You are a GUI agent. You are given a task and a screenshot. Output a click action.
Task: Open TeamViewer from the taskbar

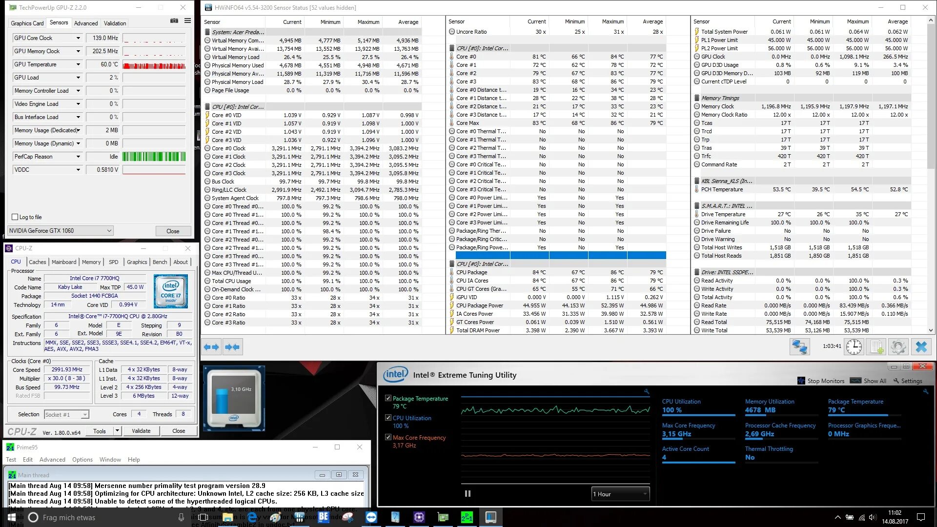(x=371, y=517)
